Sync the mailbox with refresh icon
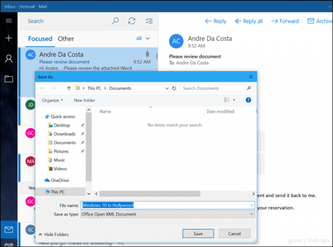The height and width of the screenshot is (247, 333). (132, 21)
